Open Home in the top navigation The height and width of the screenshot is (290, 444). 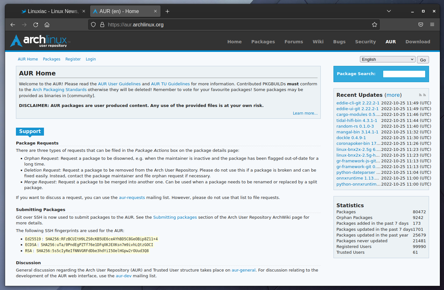click(x=234, y=42)
